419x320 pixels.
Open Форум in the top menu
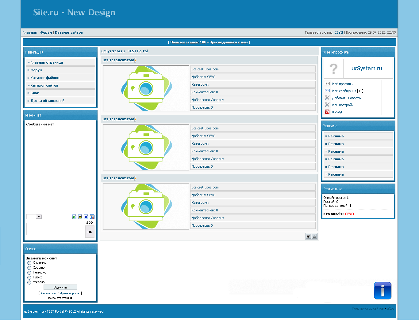pos(46,32)
